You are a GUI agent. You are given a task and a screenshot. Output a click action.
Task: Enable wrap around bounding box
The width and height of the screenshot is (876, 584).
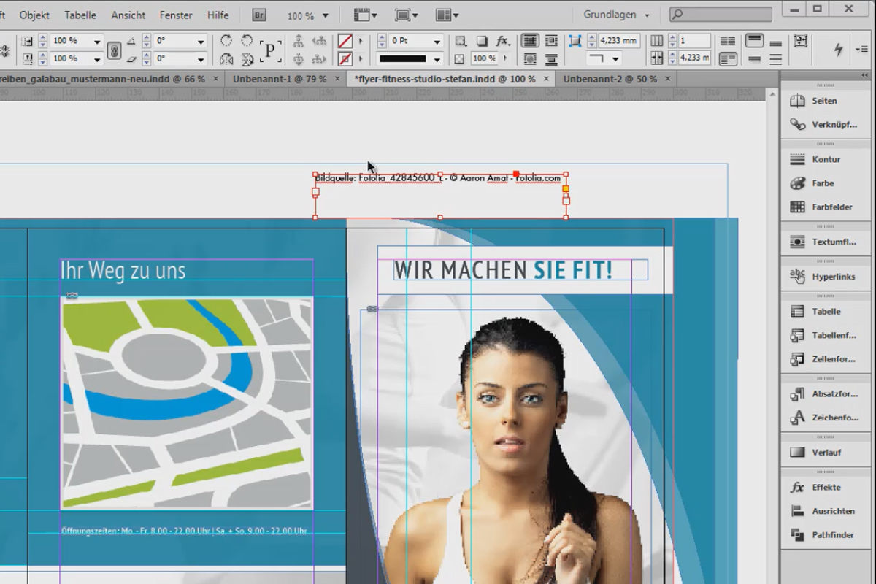pyautogui.click(x=551, y=41)
